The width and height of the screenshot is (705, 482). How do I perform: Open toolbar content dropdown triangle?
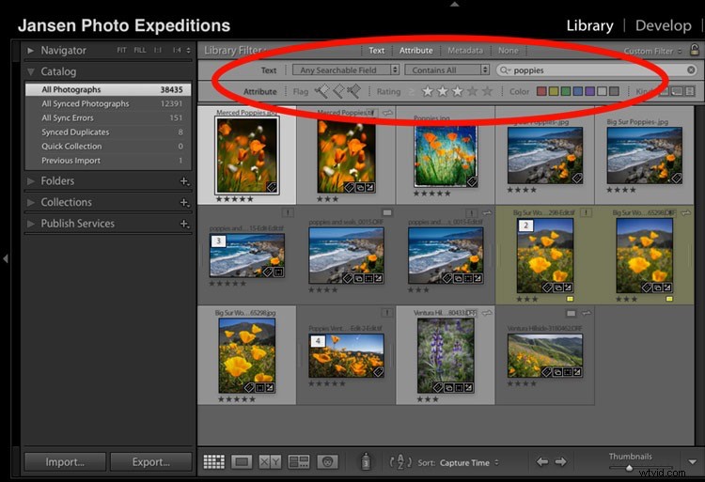click(x=693, y=461)
